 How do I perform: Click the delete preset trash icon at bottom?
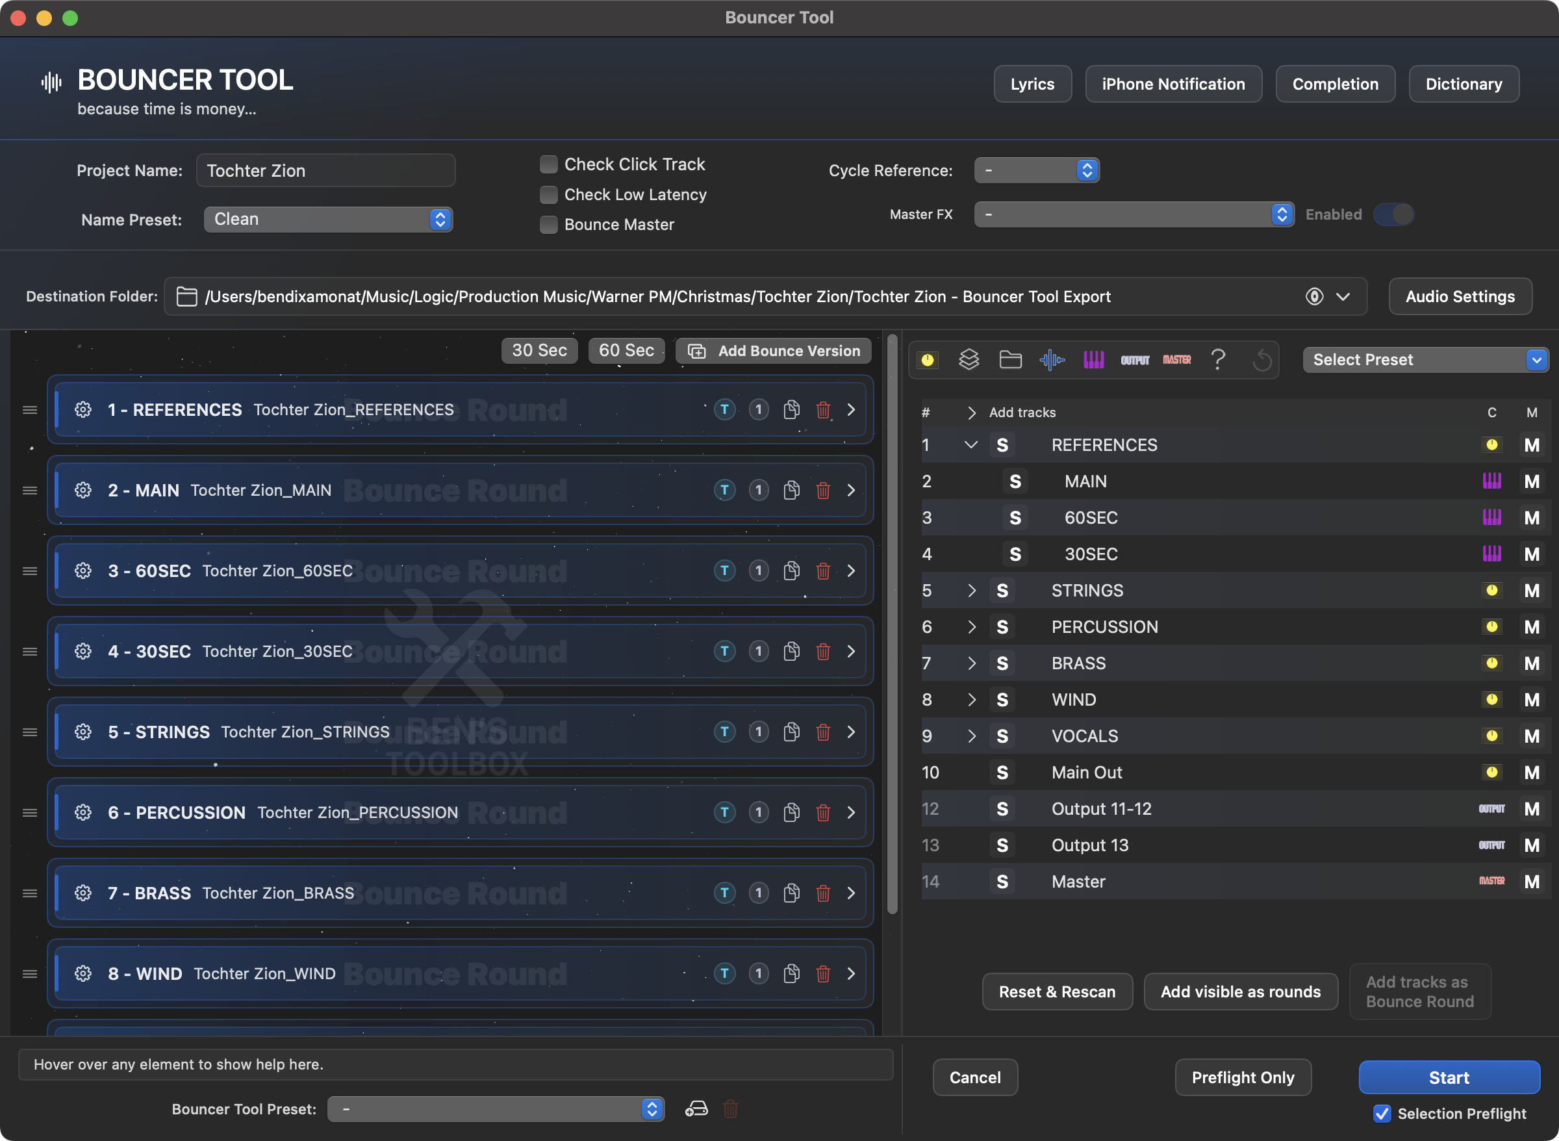[729, 1109]
